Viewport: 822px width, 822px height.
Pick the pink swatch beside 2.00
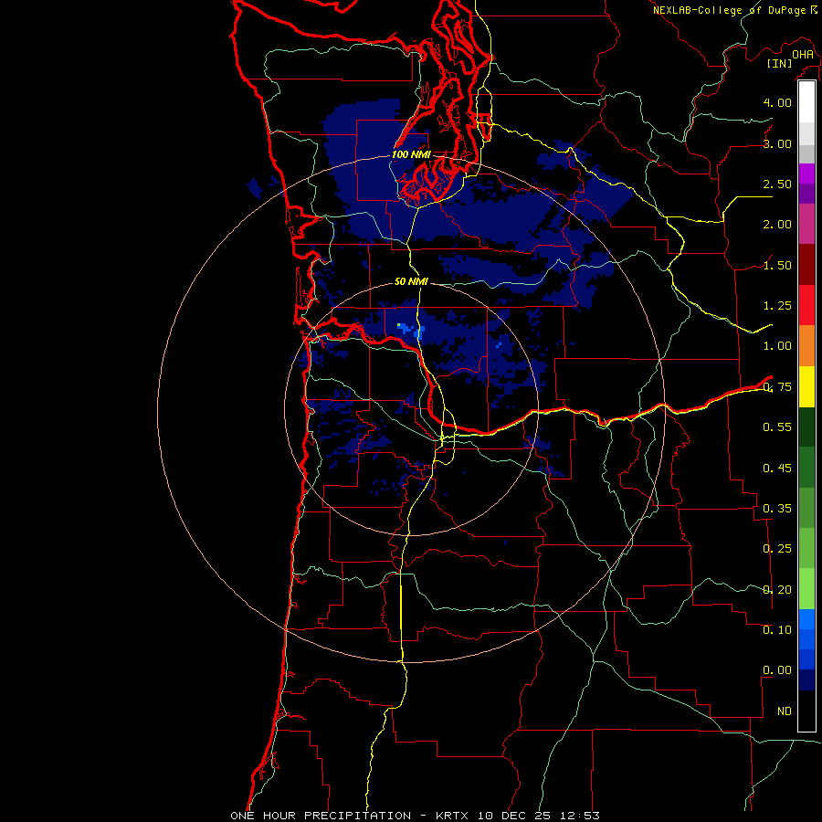[x=806, y=224]
